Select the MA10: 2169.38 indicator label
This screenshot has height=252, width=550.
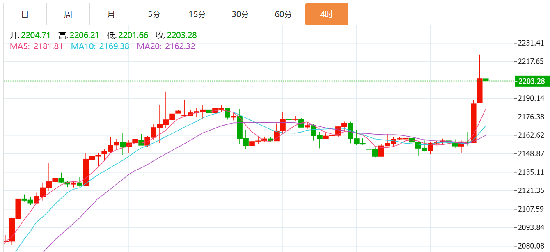[100, 46]
